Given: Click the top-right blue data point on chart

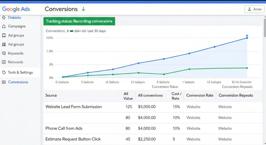Looking at the screenshot, I should (x=247, y=38).
